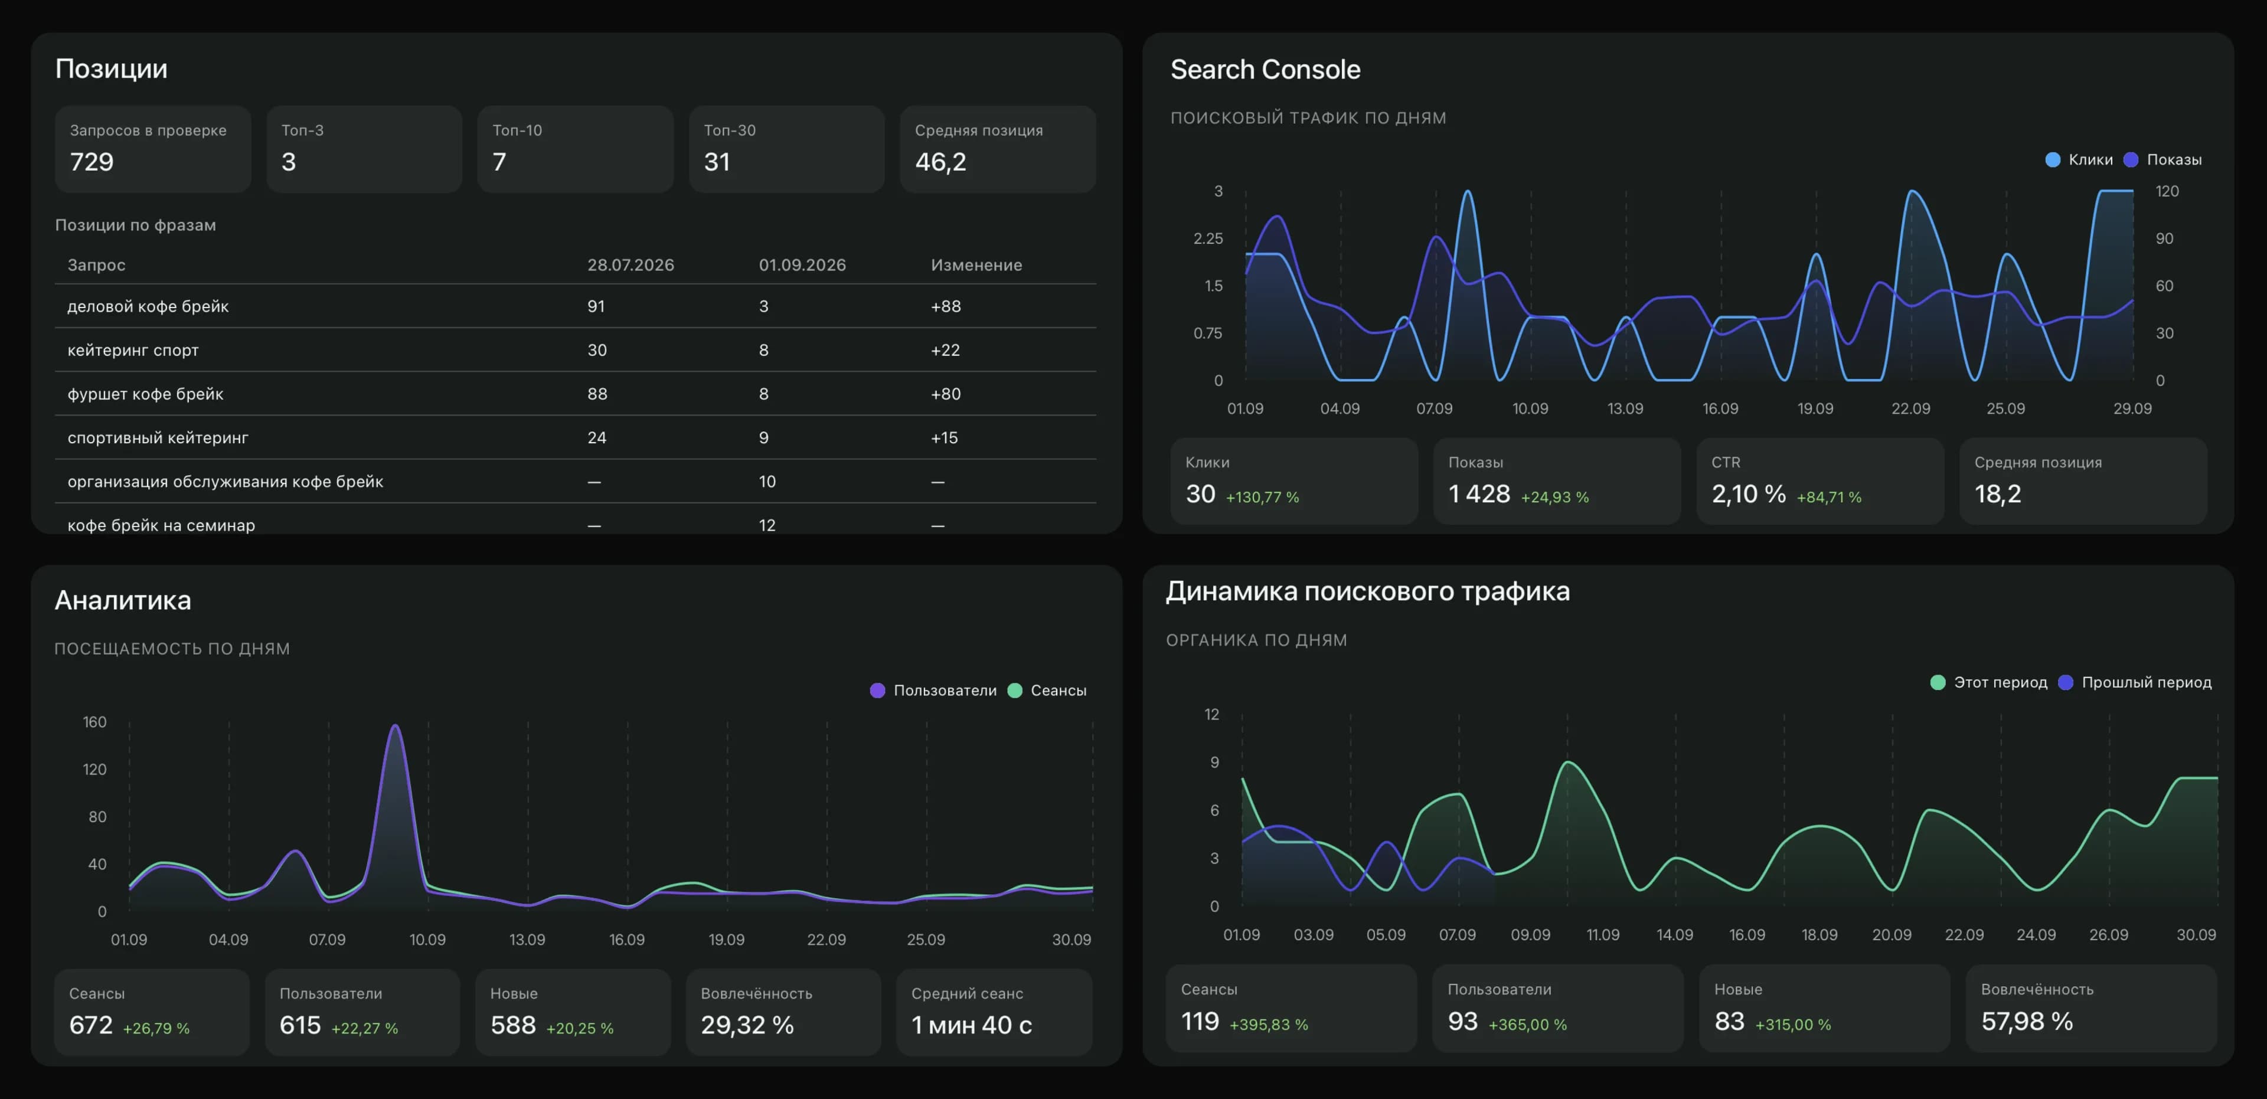
Task: Open the CTR 2,10 % metric card
Action: pyautogui.click(x=1820, y=481)
